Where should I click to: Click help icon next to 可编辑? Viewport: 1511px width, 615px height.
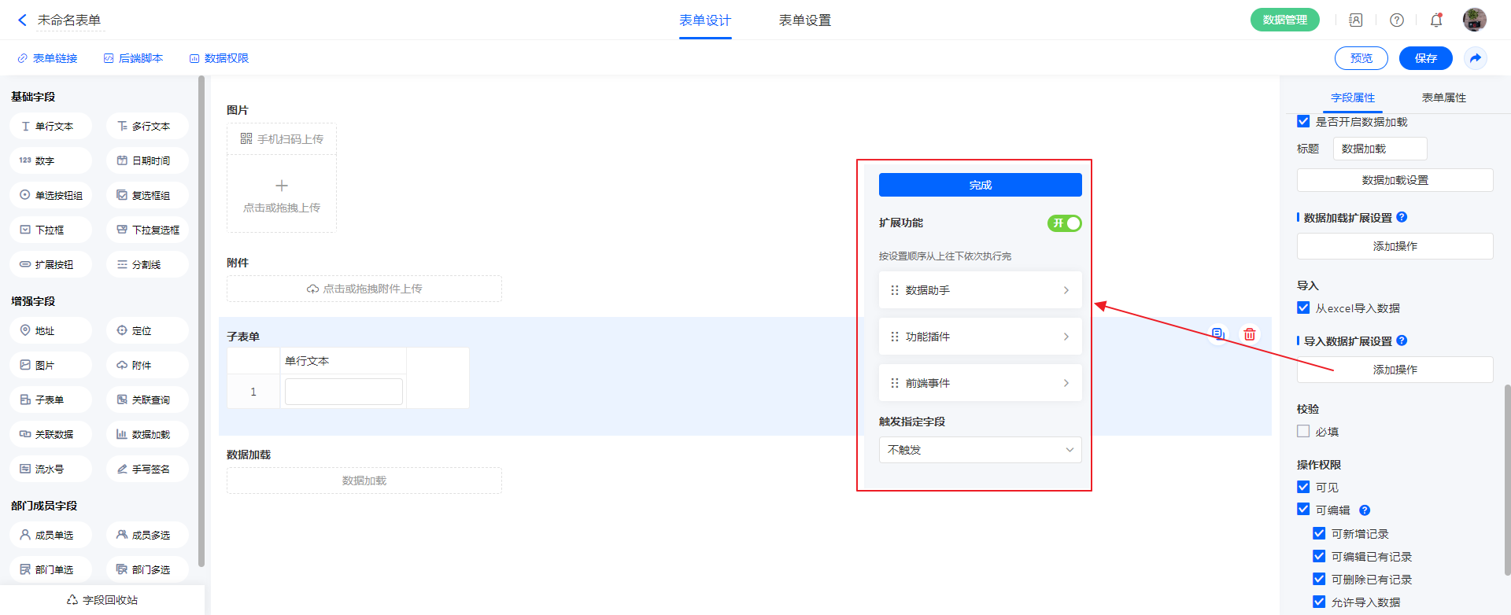coord(1365,510)
